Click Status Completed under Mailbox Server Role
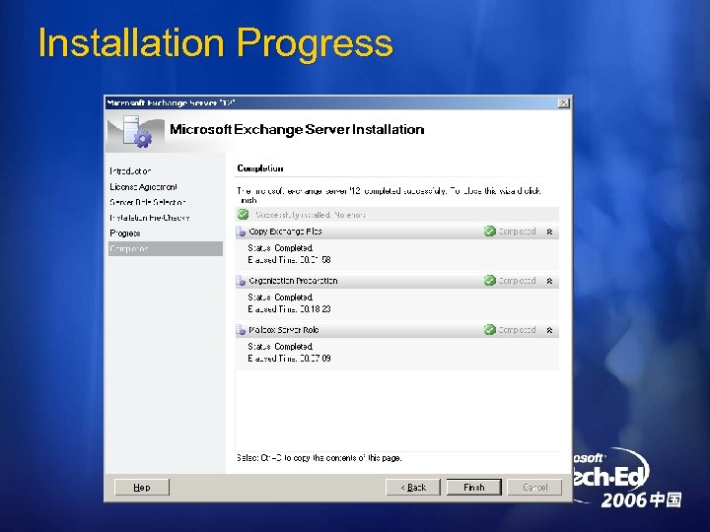 click(280, 347)
